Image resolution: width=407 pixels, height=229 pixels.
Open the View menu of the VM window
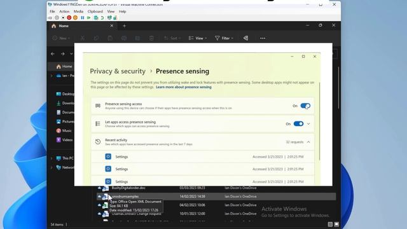point(111,11)
